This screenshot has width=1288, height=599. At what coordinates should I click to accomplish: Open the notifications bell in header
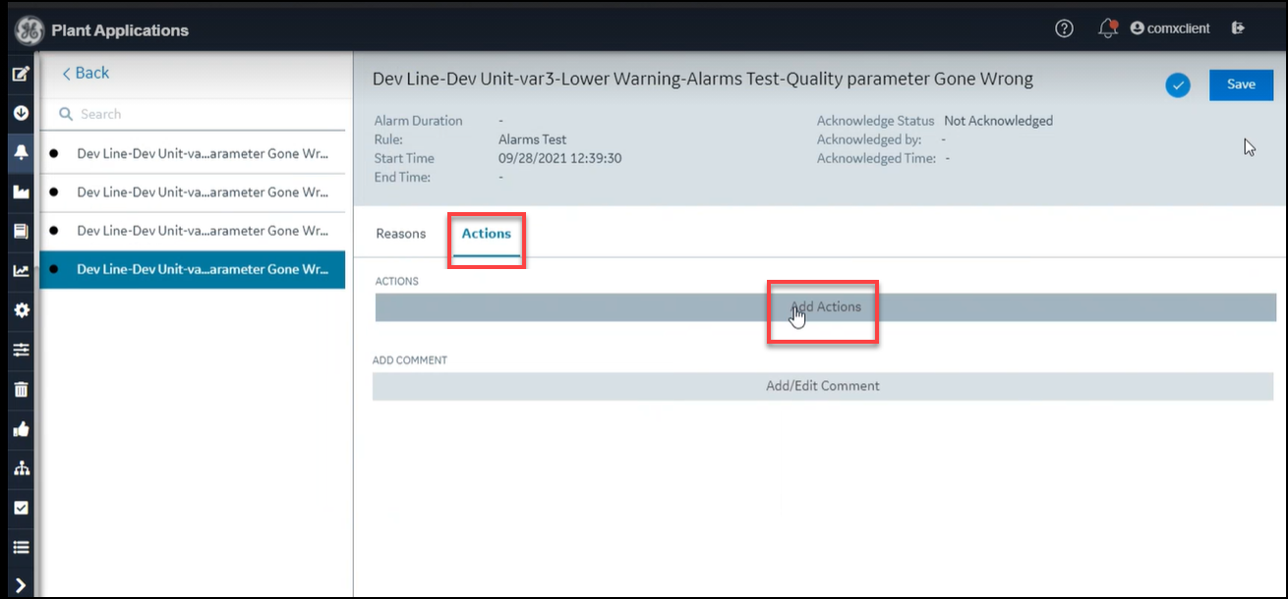pos(1108,28)
